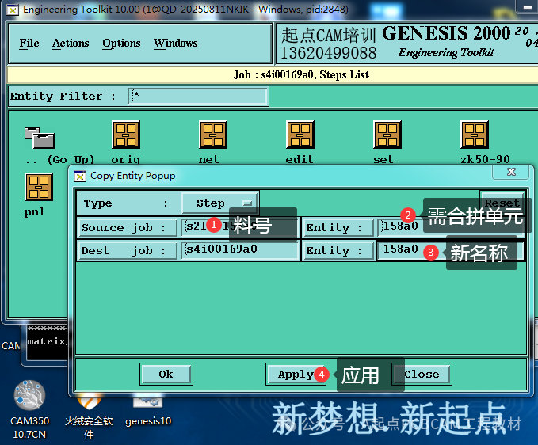Screen dimensions: 538x445
Task: Click the Close button in the popup
Action: tap(422, 374)
